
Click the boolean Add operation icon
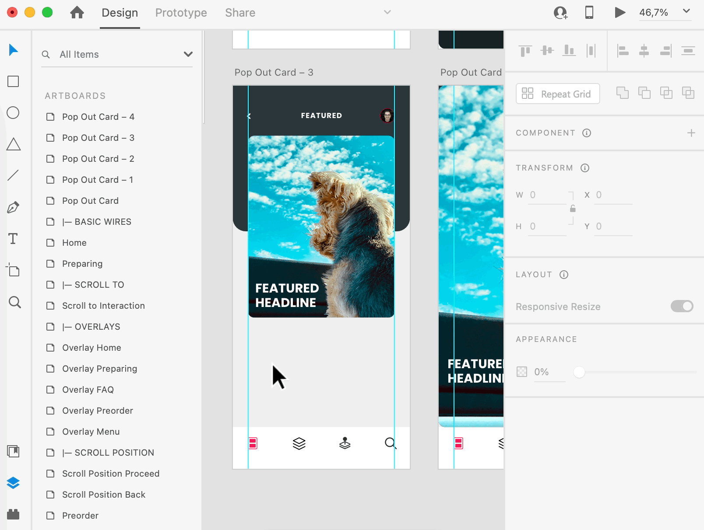(623, 93)
